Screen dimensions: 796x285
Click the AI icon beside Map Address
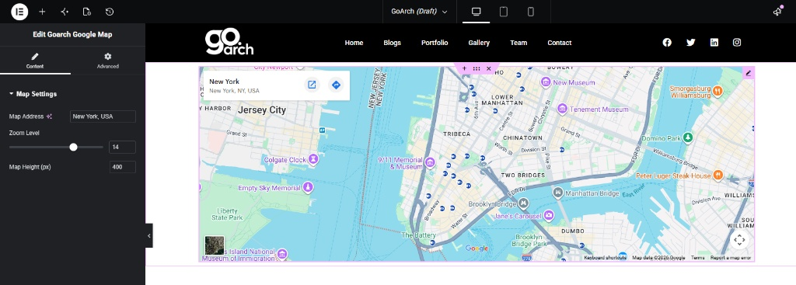(49, 116)
